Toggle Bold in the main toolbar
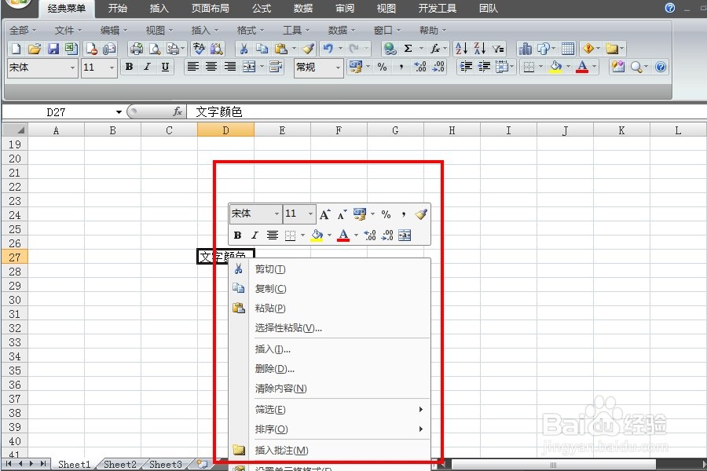Viewport: 707px width, 471px height. 129,68
